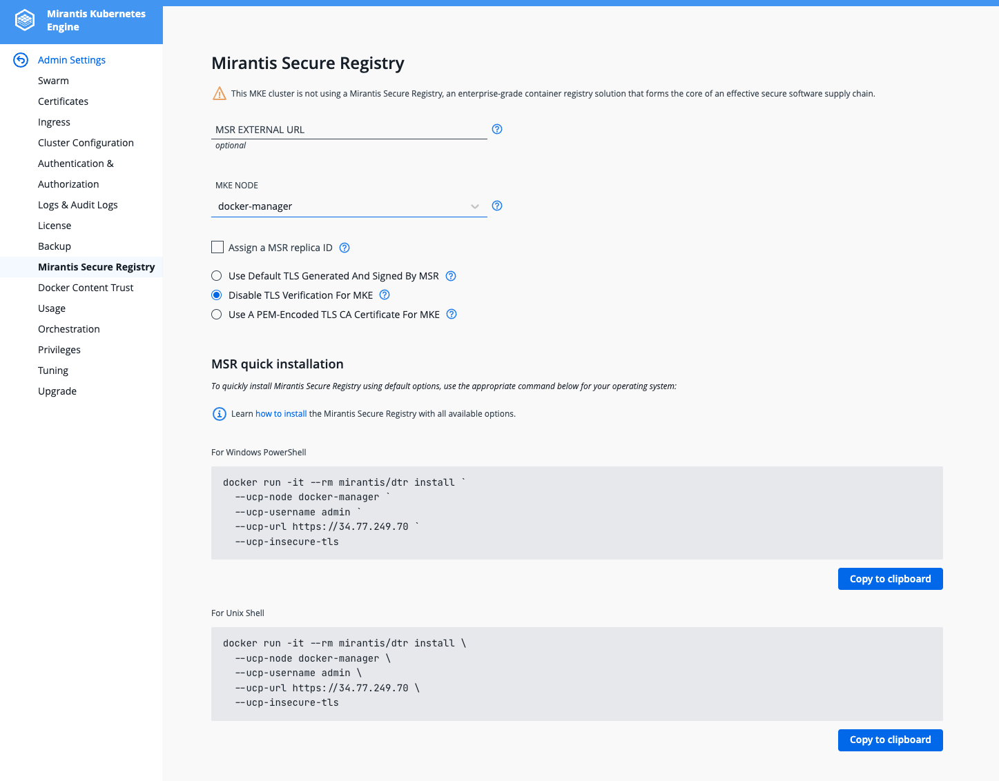This screenshot has width=999, height=781.
Task: Follow the how to install link
Action: click(x=281, y=414)
